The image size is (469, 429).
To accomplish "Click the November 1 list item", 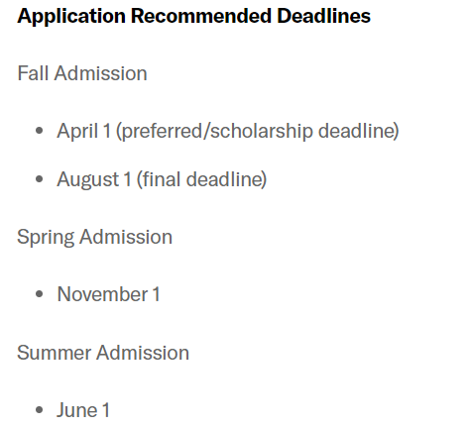I will pyautogui.click(x=109, y=294).
